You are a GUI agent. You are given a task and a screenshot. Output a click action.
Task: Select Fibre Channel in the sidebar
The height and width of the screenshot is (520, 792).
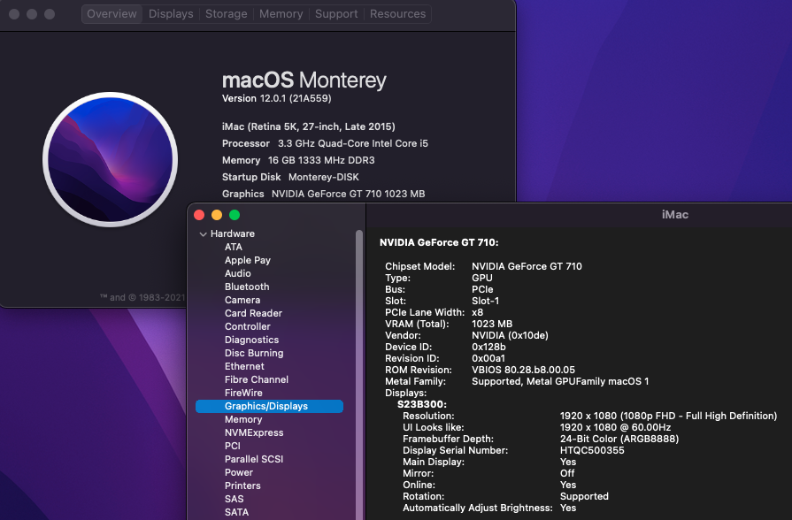point(257,379)
